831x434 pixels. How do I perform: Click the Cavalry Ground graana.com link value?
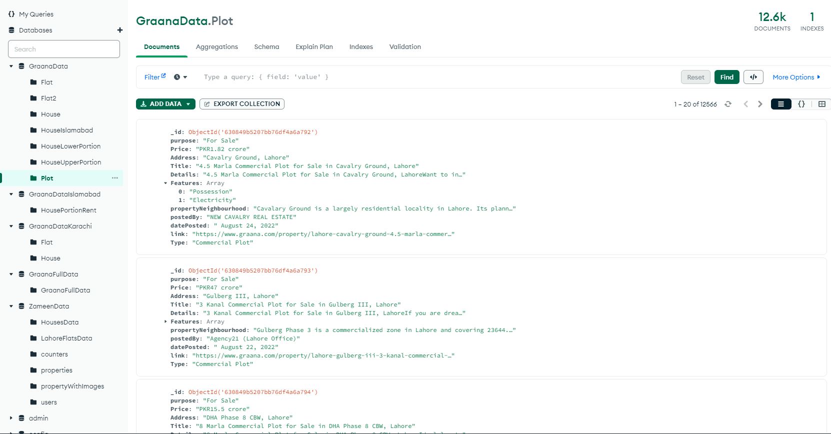tap(323, 234)
